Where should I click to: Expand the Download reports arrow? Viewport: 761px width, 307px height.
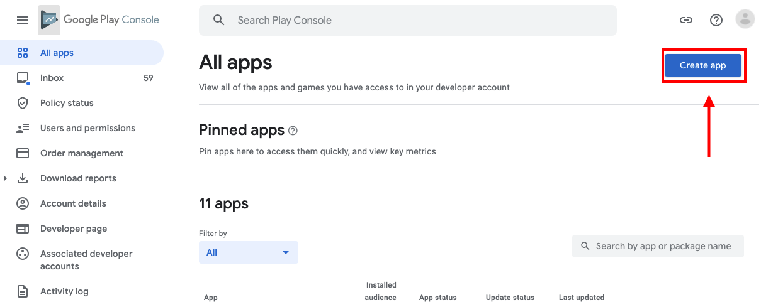pos(5,178)
